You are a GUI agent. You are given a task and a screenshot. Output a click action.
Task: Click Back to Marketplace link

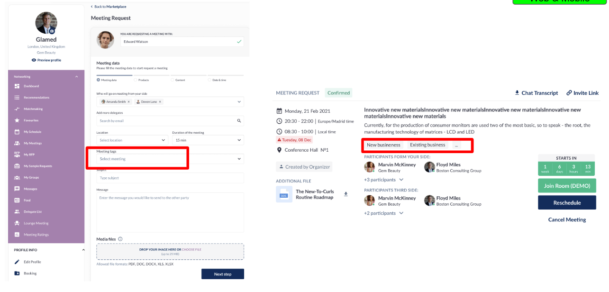coord(109,7)
